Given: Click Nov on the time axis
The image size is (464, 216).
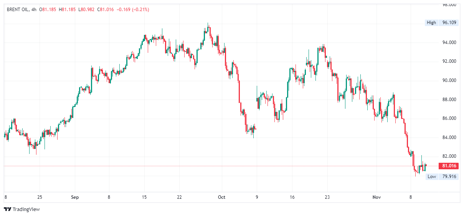Looking at the screenshot, I should click(x=376, y=197).
